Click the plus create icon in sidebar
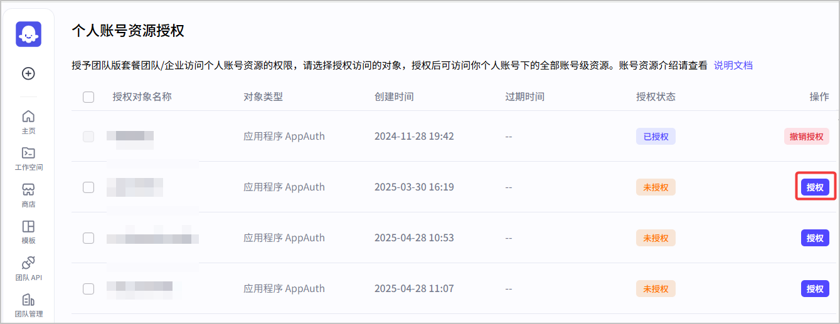Image resolution: width=840 pixels, height=324 pixels. click(28, 73)
